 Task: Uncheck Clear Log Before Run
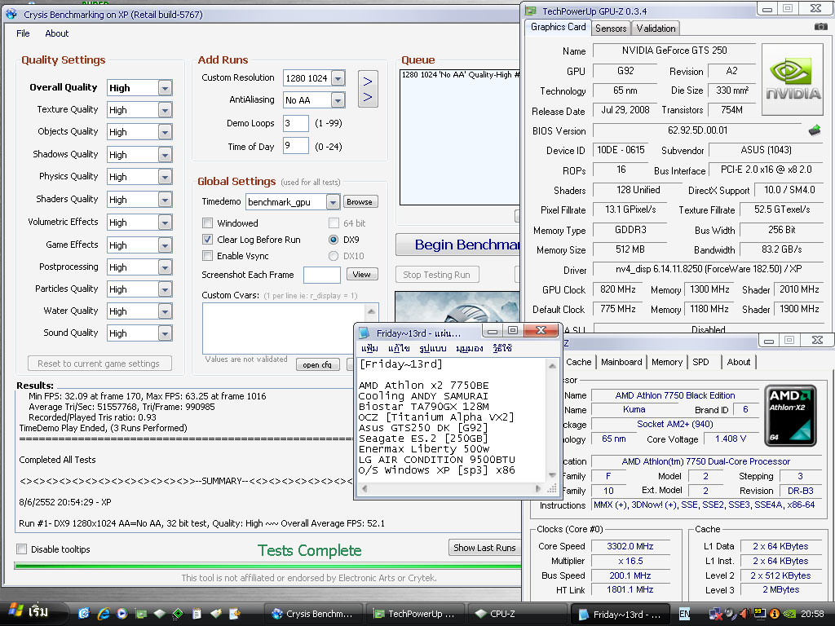tap(208, 240)
